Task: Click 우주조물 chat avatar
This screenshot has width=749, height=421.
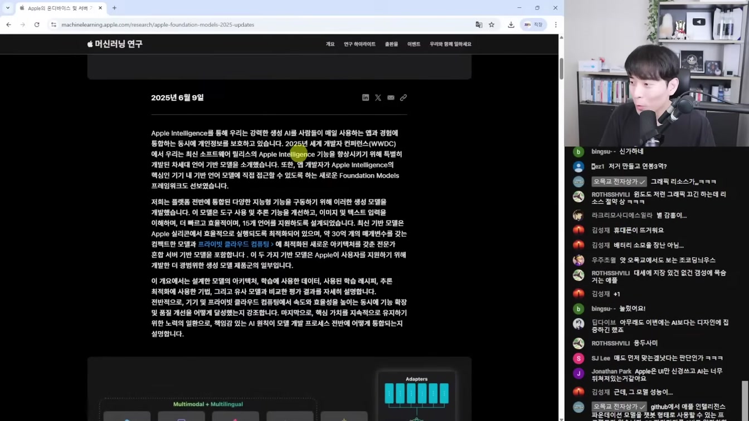Action: (578, 260)
